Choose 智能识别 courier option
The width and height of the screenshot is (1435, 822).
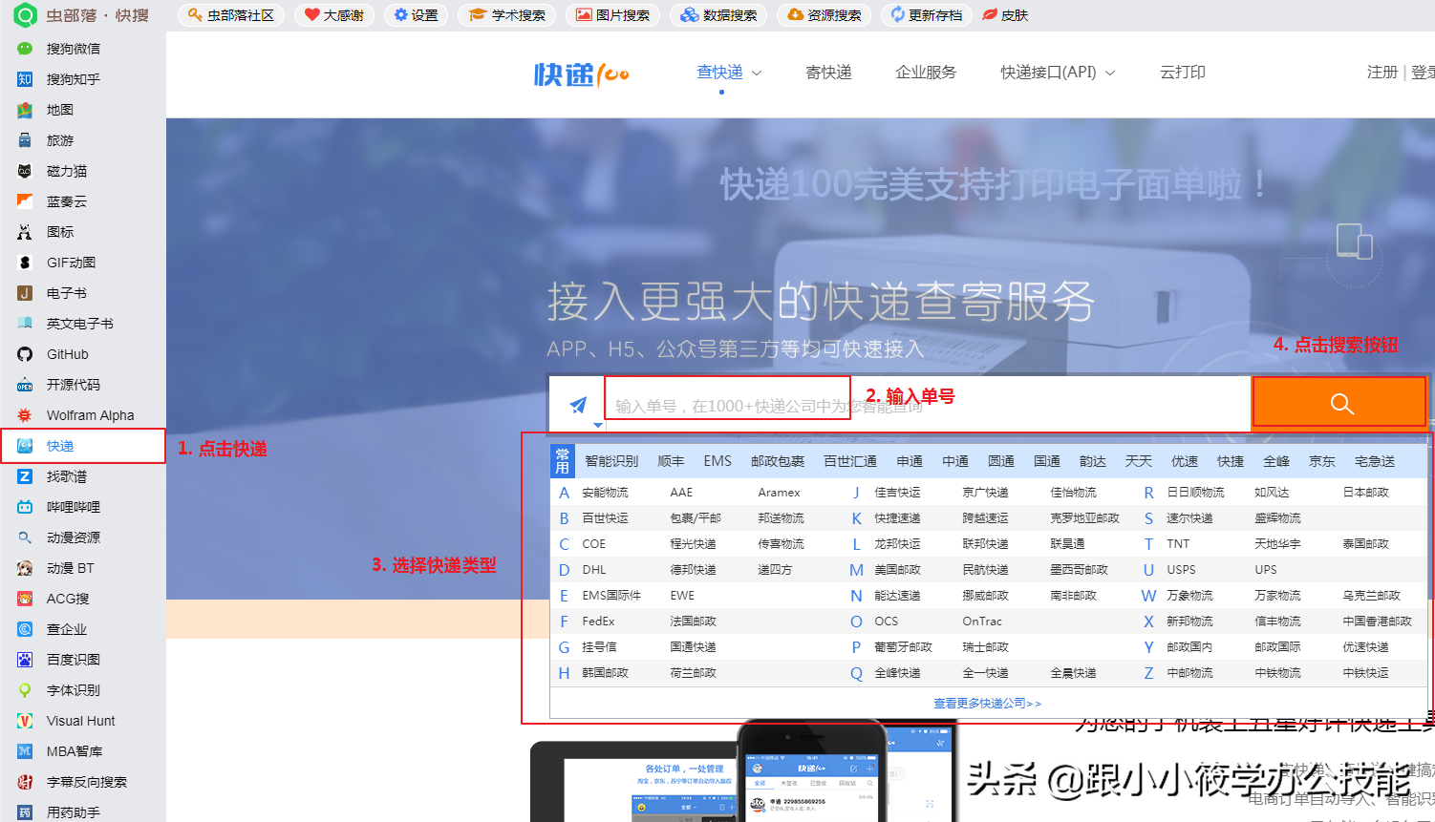pos(611,461)
